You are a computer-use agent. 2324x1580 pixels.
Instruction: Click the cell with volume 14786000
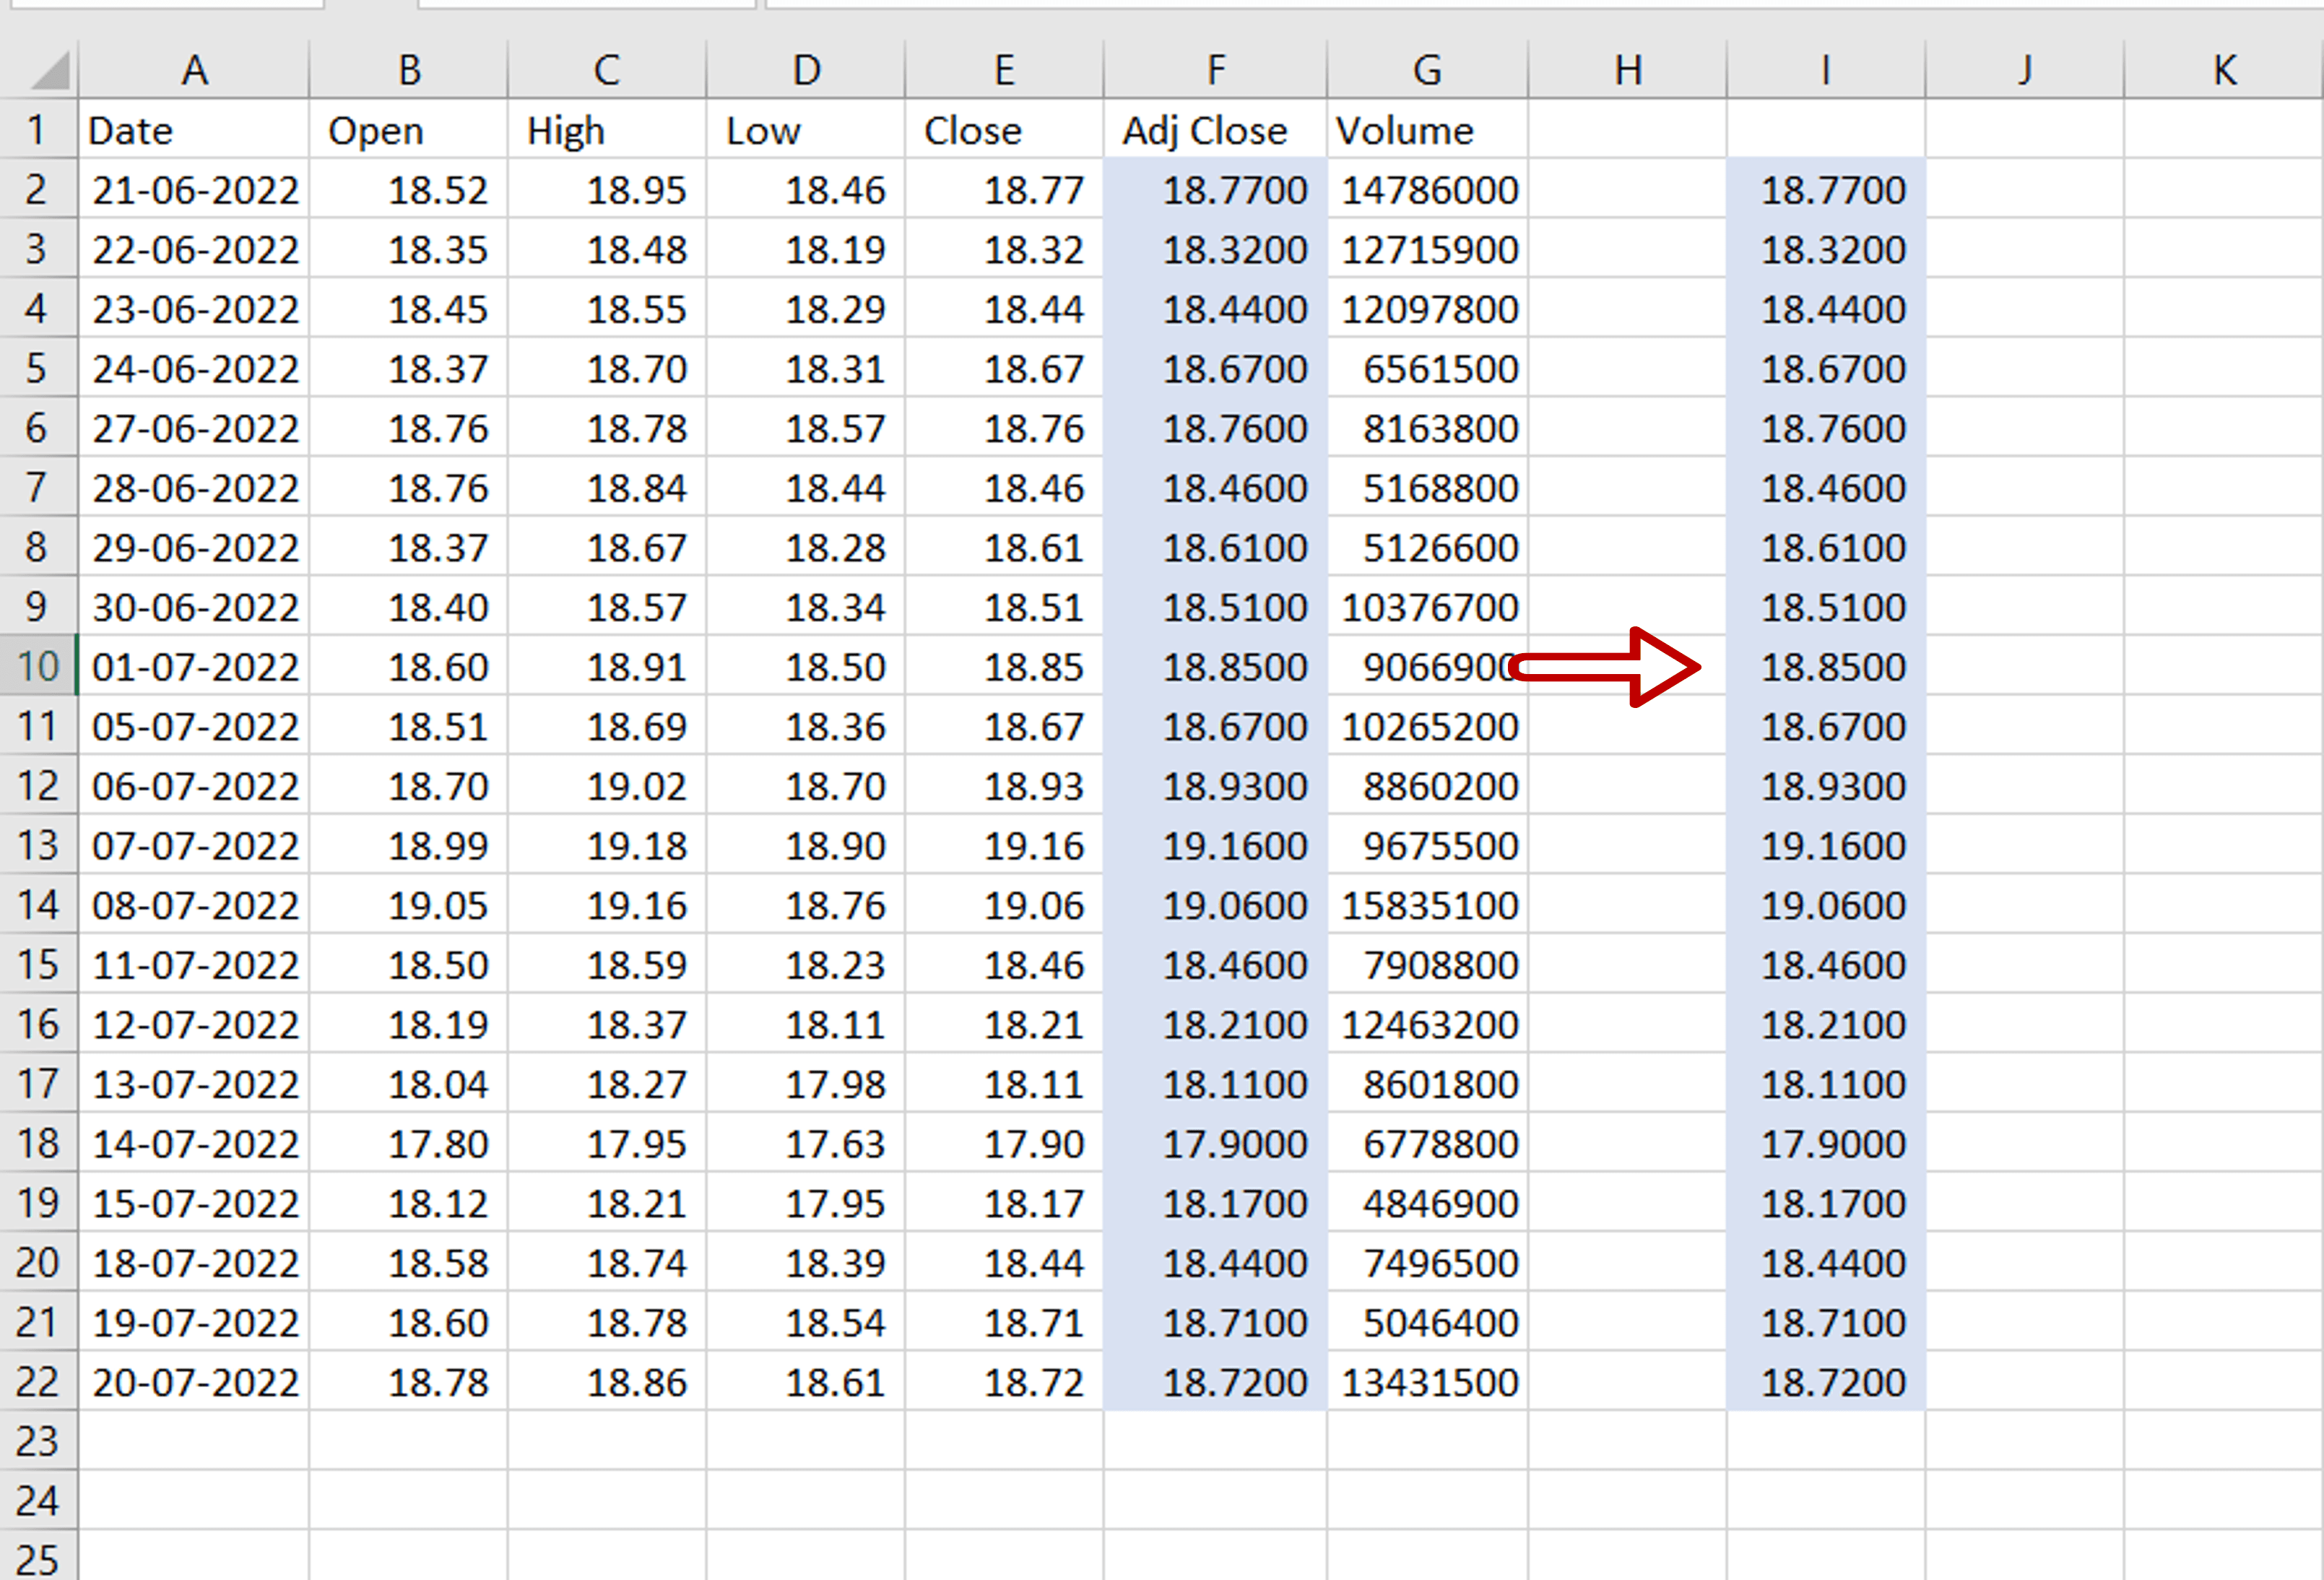(x=1428, y=189)
